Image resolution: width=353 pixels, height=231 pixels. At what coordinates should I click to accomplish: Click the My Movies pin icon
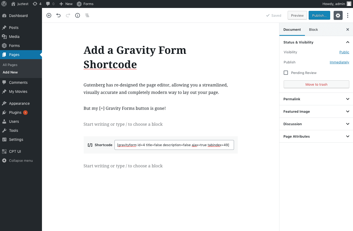[x=4, y=91]
